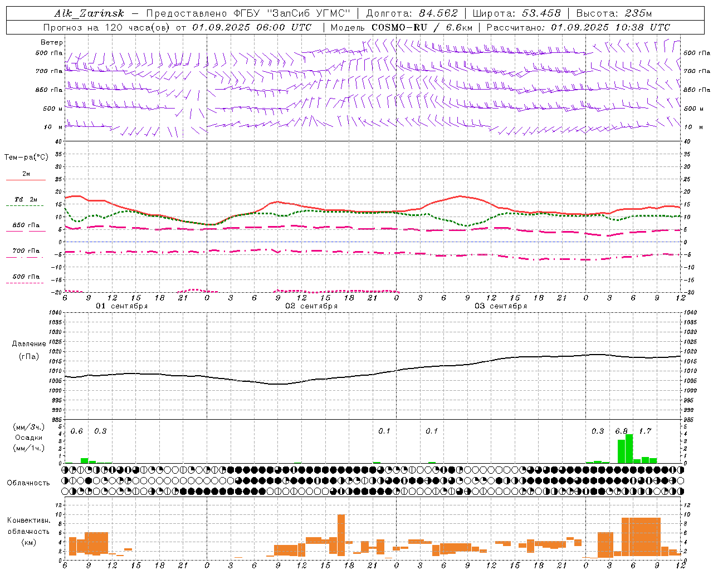713x570 pixels.
Task: Click the (мм/1ч.) precipitation unit label
Action: coord(29,448)
